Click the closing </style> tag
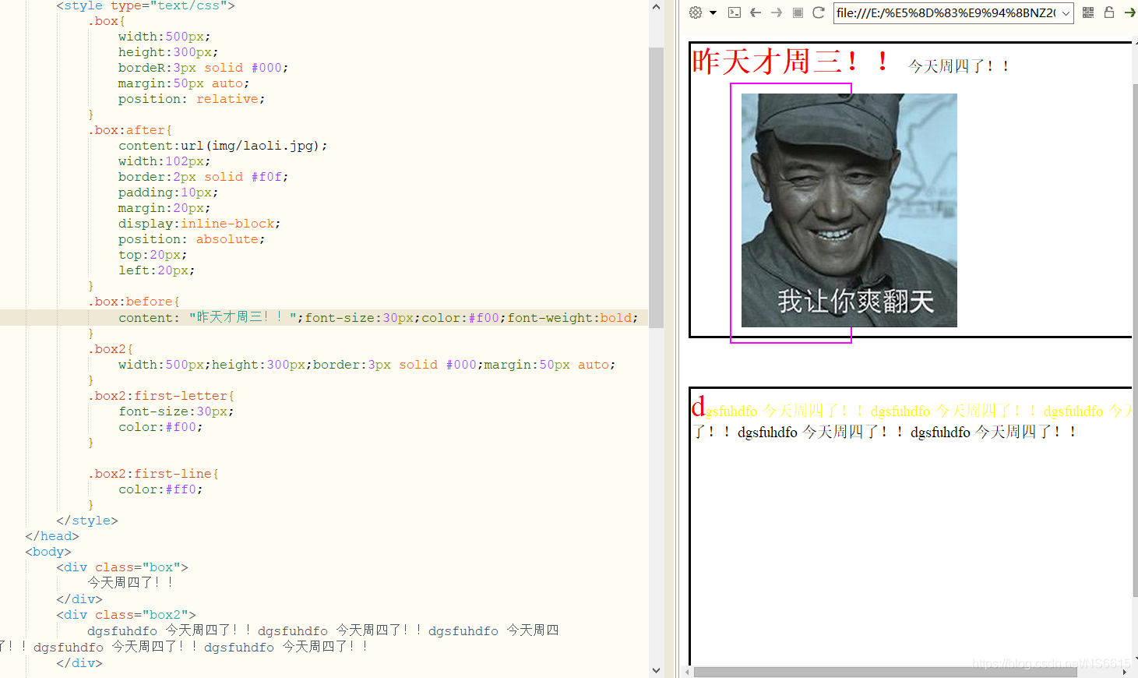 [87, 521]
